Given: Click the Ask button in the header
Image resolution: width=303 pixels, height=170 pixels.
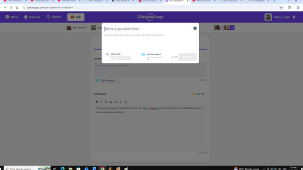Looking at the screenshot, I should pyautogui.click(x=76, y=17).
